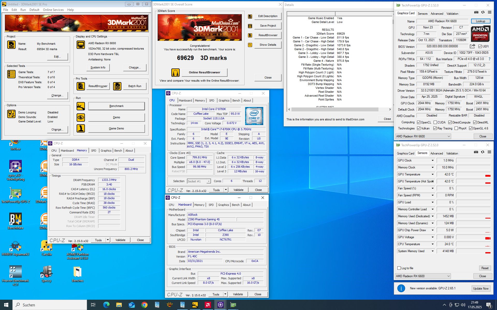Click the icon beside Edit Description

click(250, 16)
